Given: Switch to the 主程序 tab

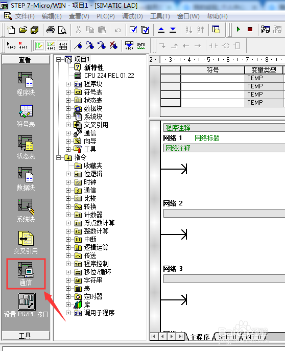Looking at the screenshot, I should coord(200,337).
